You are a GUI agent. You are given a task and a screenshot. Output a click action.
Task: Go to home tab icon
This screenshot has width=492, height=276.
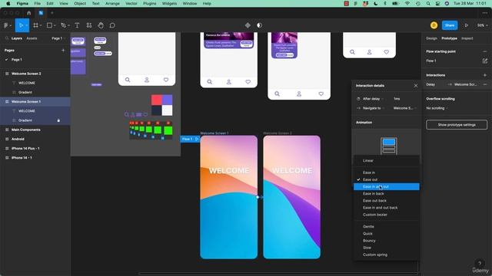(29, 13)
